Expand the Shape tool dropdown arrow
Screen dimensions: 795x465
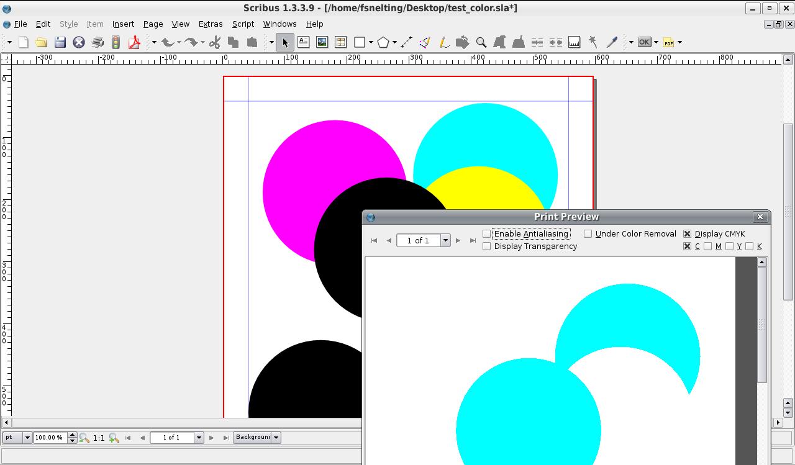(371, 42)
